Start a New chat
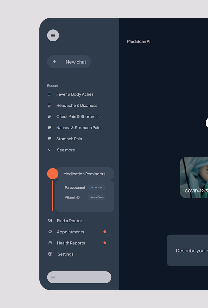 tap(69, 62)
